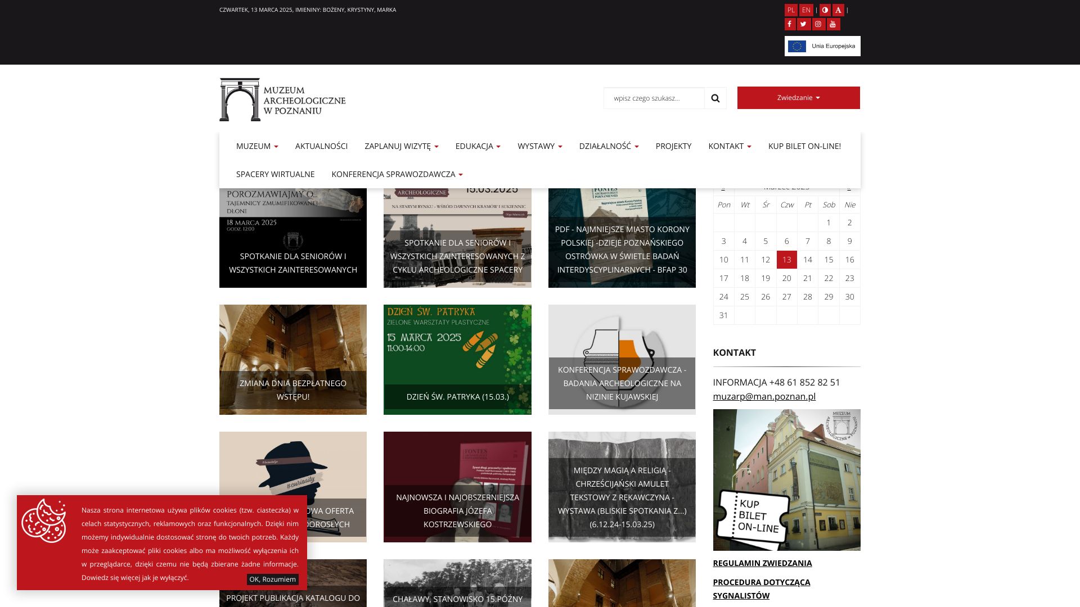Click the 'Kup bilet on-line' ticket image
1080x607 pixels.
point(786,480)
